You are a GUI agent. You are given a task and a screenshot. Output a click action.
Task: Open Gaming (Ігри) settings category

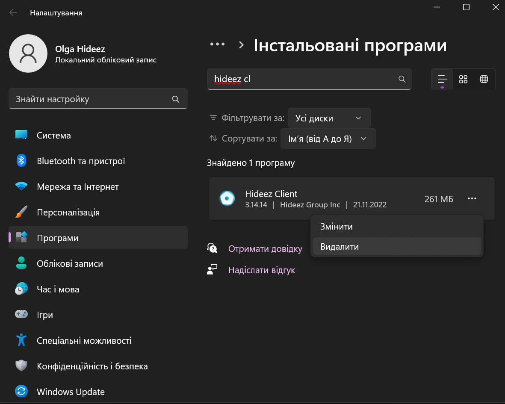[x=98, y=315]
